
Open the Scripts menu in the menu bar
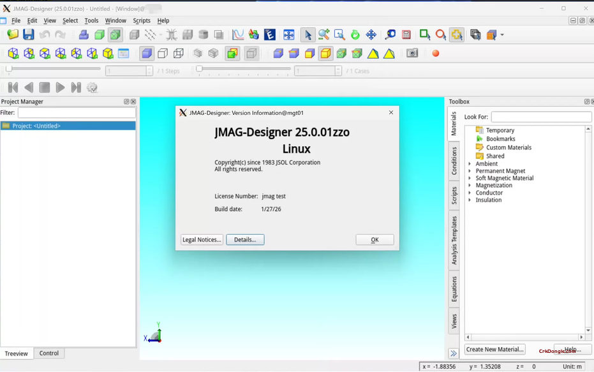(142, 20)
